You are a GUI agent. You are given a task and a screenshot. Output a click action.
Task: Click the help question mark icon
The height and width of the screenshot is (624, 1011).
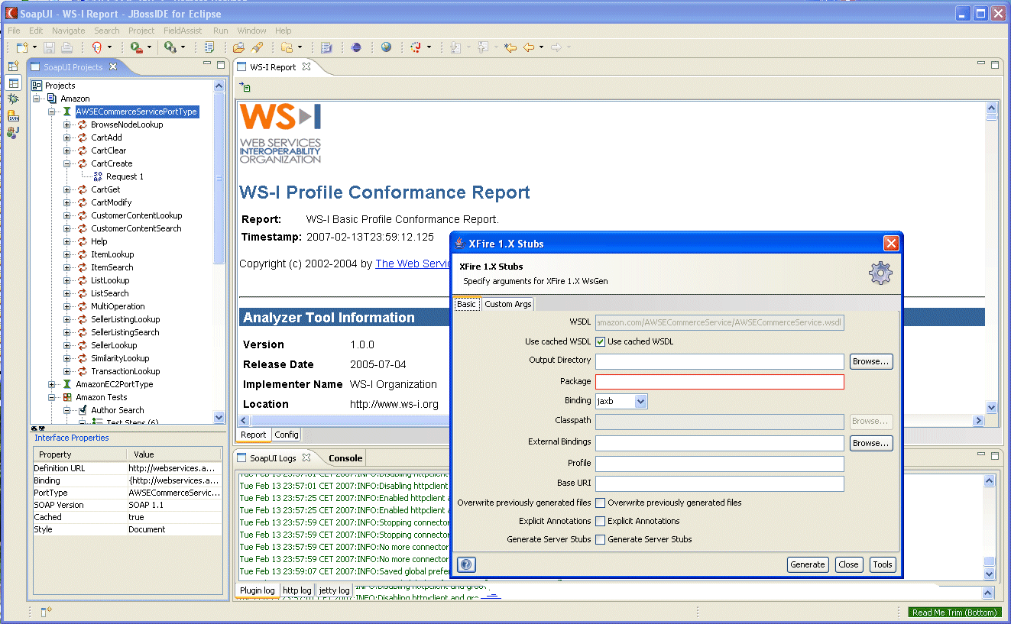[466, 564]
